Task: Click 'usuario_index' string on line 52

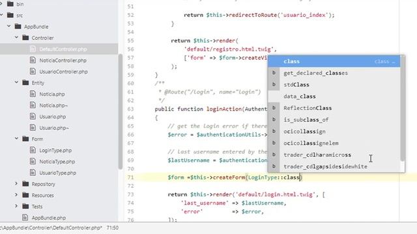Action: tap(304, 15)
